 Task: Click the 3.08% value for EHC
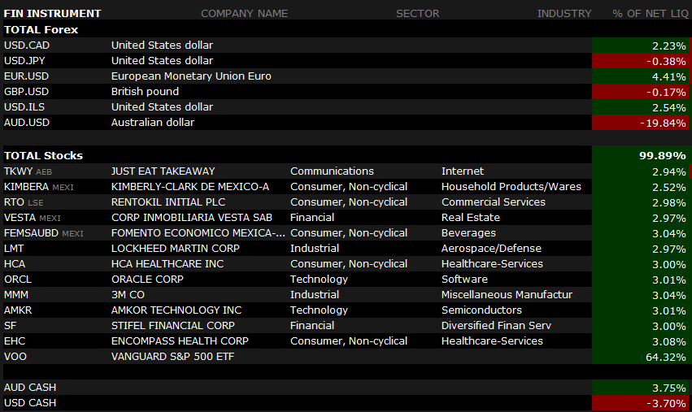tap(669, 341)
